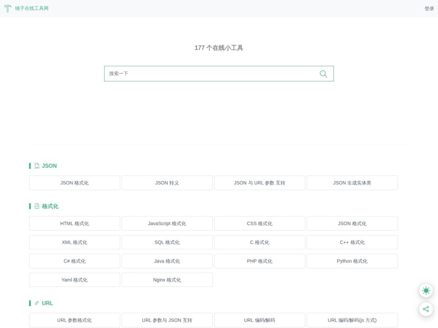Open SQL 格式化 tool
The height and width of the screenshot is (328, 438).
(167, 242)
